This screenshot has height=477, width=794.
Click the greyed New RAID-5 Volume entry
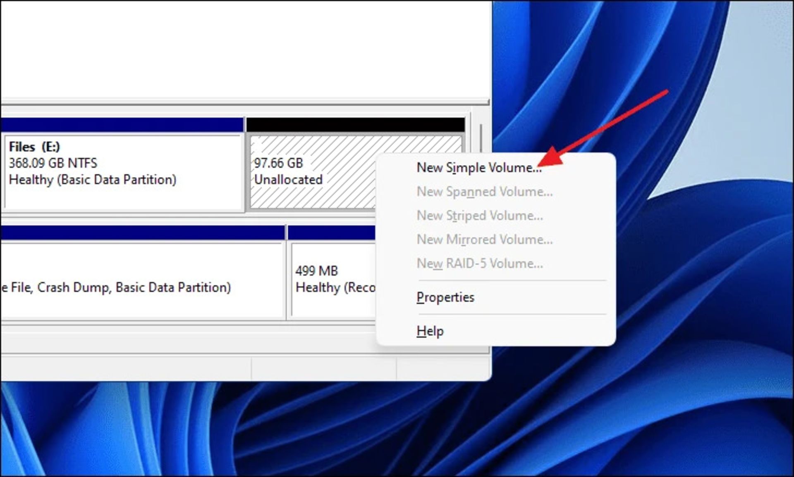coord(480,263)
